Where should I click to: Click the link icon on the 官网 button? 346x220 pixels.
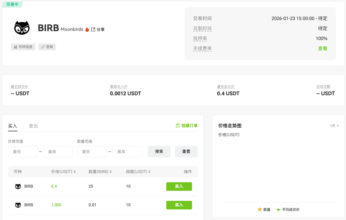coord(42,47)
